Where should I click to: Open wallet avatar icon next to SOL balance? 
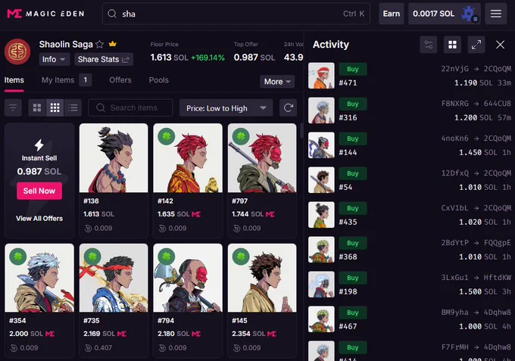coord(469,14)
